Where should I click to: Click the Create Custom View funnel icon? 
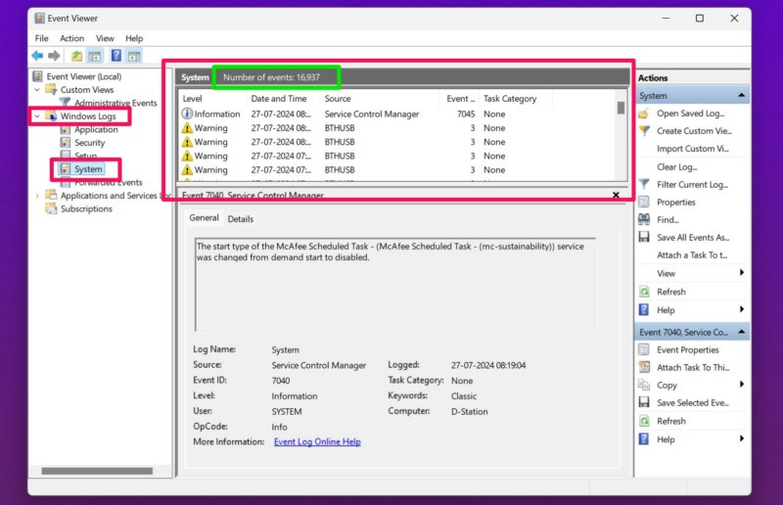(x=644, y=131)
